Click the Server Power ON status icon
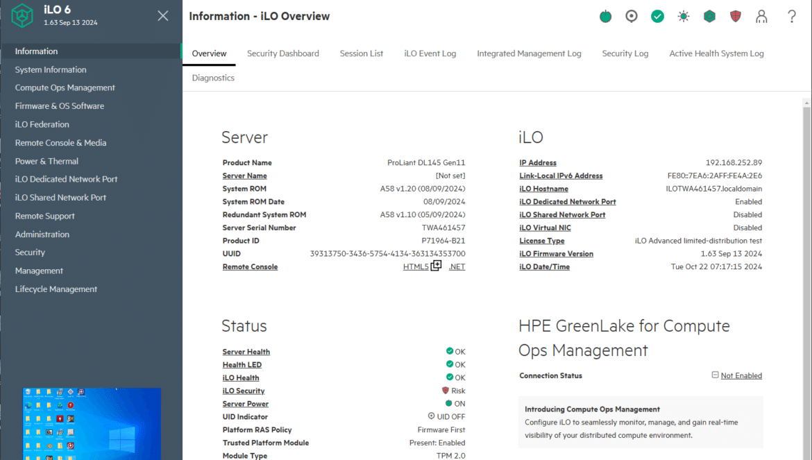This screenshot has width=812, height=460. click(x=448, y=403)
